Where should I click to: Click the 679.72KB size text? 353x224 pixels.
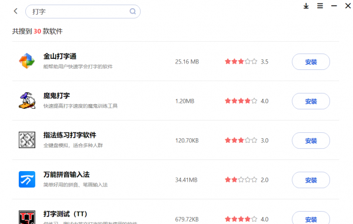pos(187,219)
